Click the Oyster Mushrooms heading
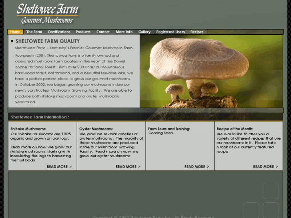 pyautogui.click(x=96, y=129)
